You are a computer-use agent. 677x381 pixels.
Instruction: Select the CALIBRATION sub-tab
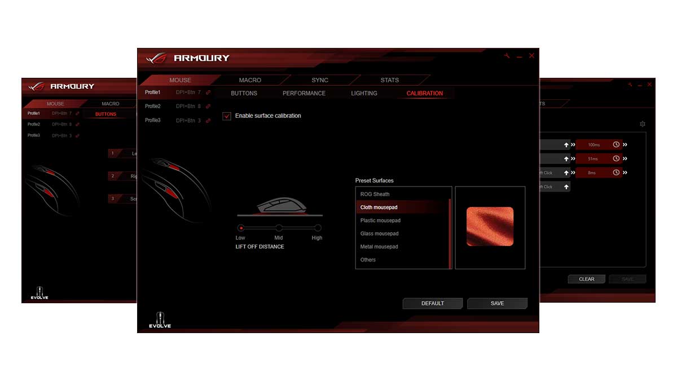pos(425,93)
